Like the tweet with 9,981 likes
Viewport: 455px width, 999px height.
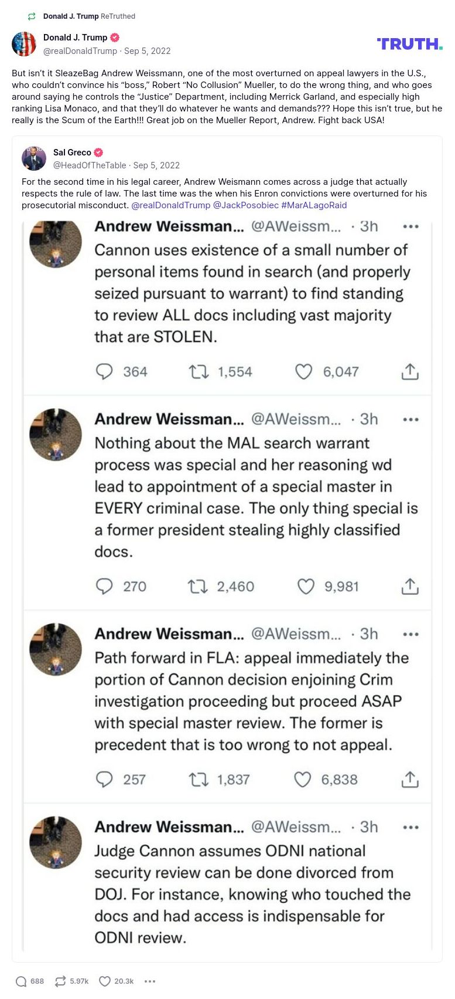coord(306,587)
